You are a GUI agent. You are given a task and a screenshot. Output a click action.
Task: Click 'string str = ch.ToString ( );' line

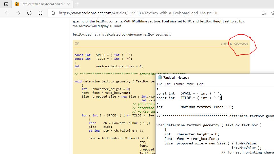coord(116,131)
